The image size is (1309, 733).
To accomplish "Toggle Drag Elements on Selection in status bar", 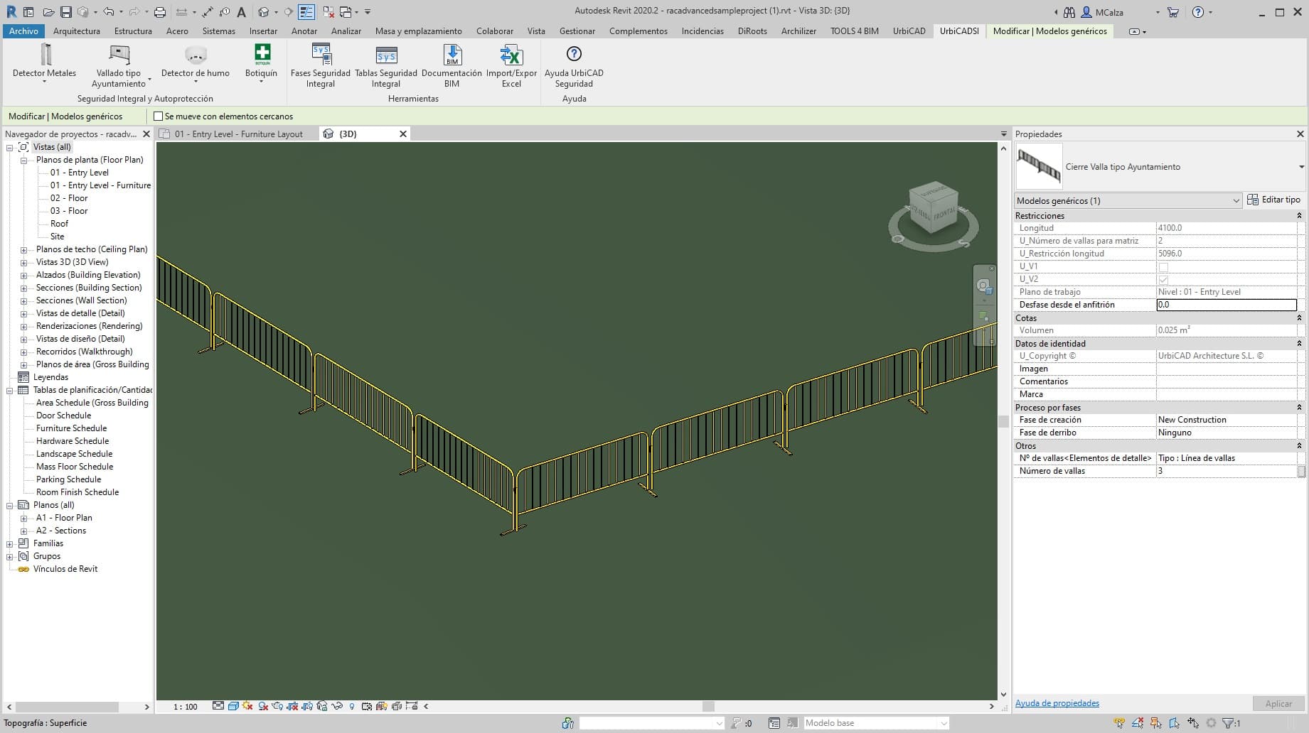I will tap(1194, 723).
